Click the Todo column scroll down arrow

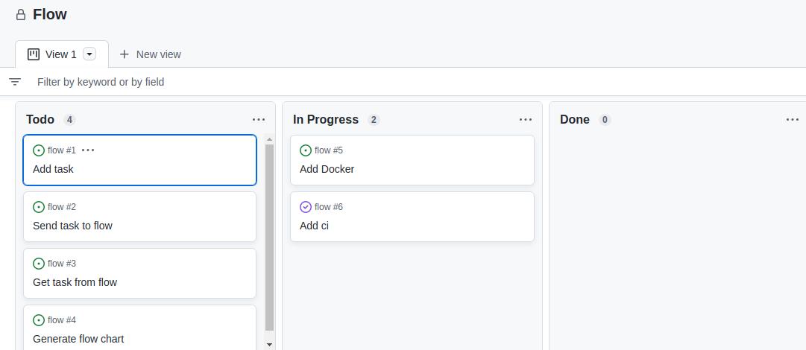(270, 345)
